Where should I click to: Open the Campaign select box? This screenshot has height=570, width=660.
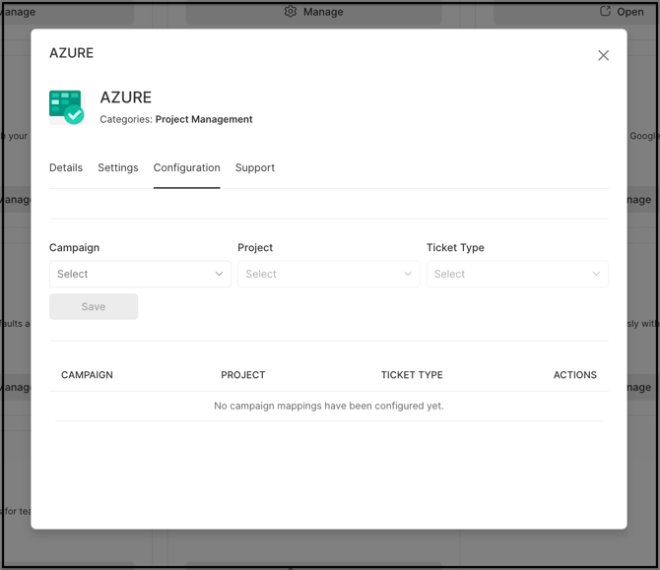[133, 274]
